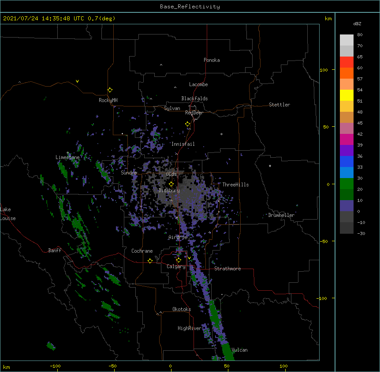Click the Blackfalds city label

[194, 99]
